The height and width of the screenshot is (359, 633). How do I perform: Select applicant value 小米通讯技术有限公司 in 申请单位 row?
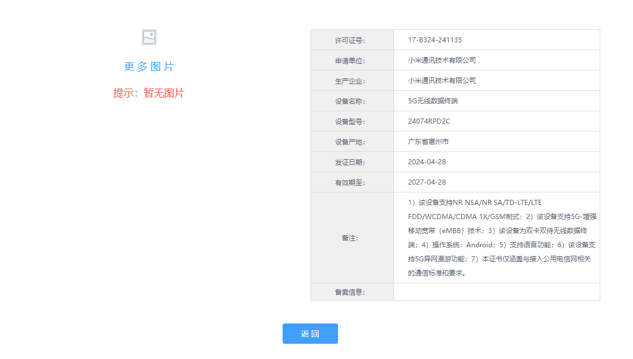[x=441, y=60]
